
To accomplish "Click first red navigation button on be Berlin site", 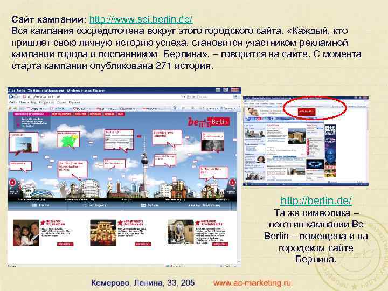I will click(x=61, y=114).
